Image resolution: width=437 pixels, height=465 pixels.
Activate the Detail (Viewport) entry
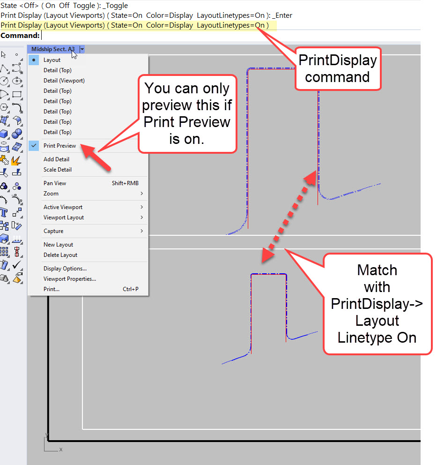click(x=64, y=81)
